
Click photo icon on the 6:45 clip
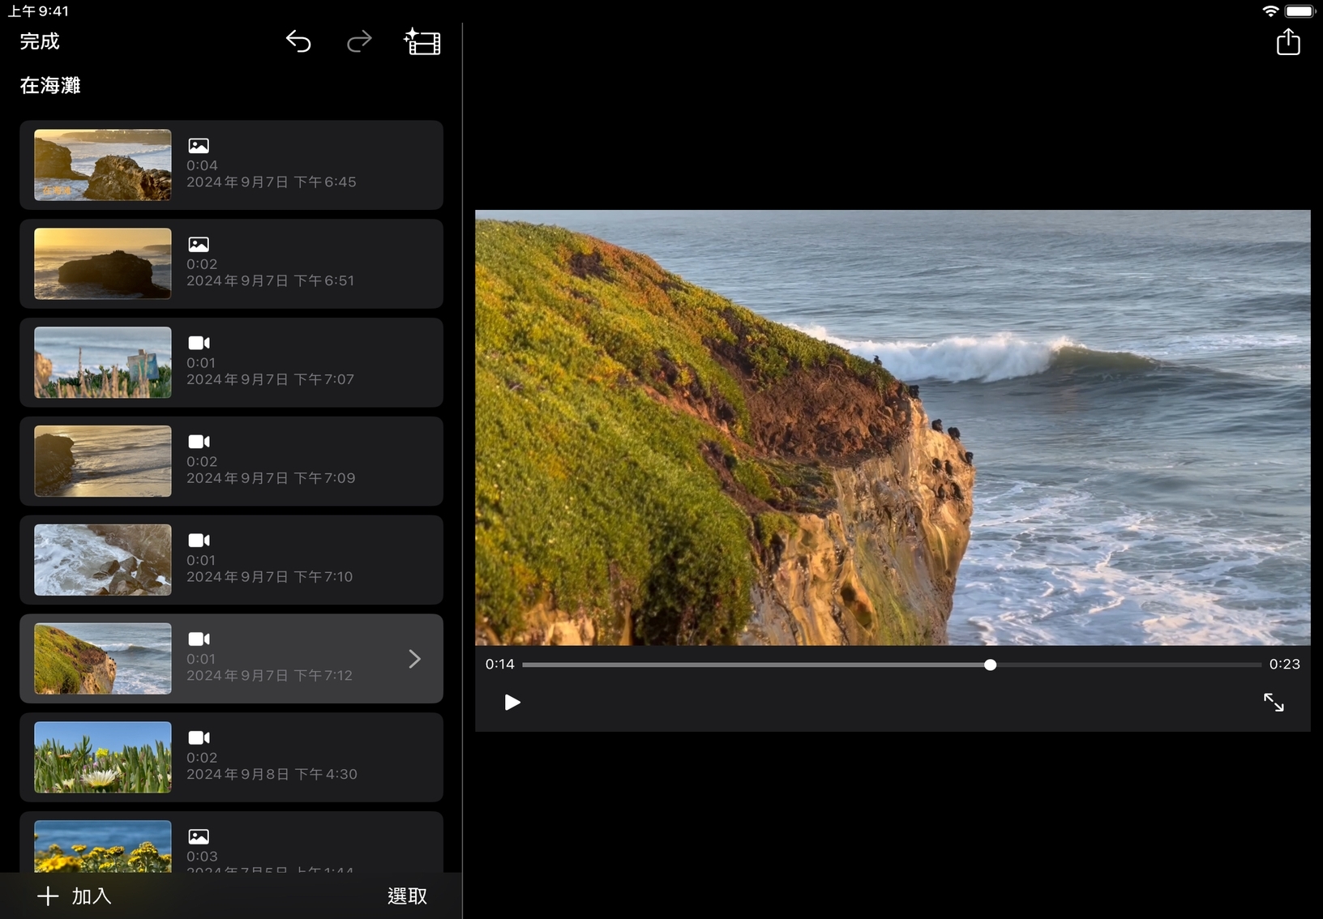(x=199, y=146)
